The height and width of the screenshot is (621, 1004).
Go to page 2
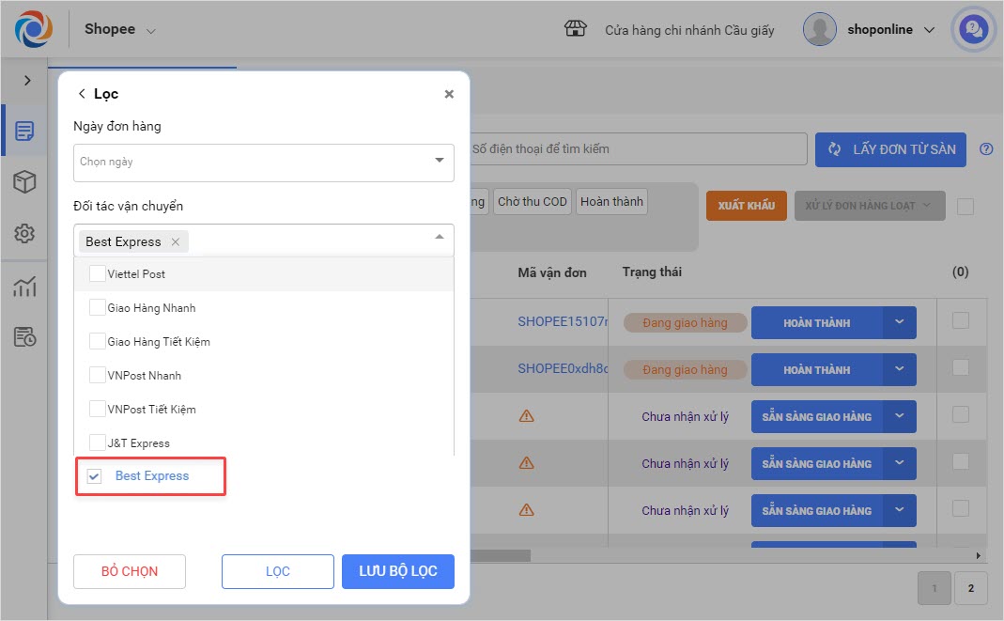click(x=971, y=588)
